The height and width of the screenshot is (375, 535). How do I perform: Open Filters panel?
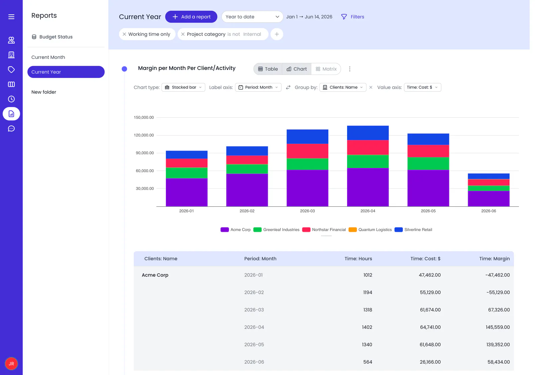(353, 17)
